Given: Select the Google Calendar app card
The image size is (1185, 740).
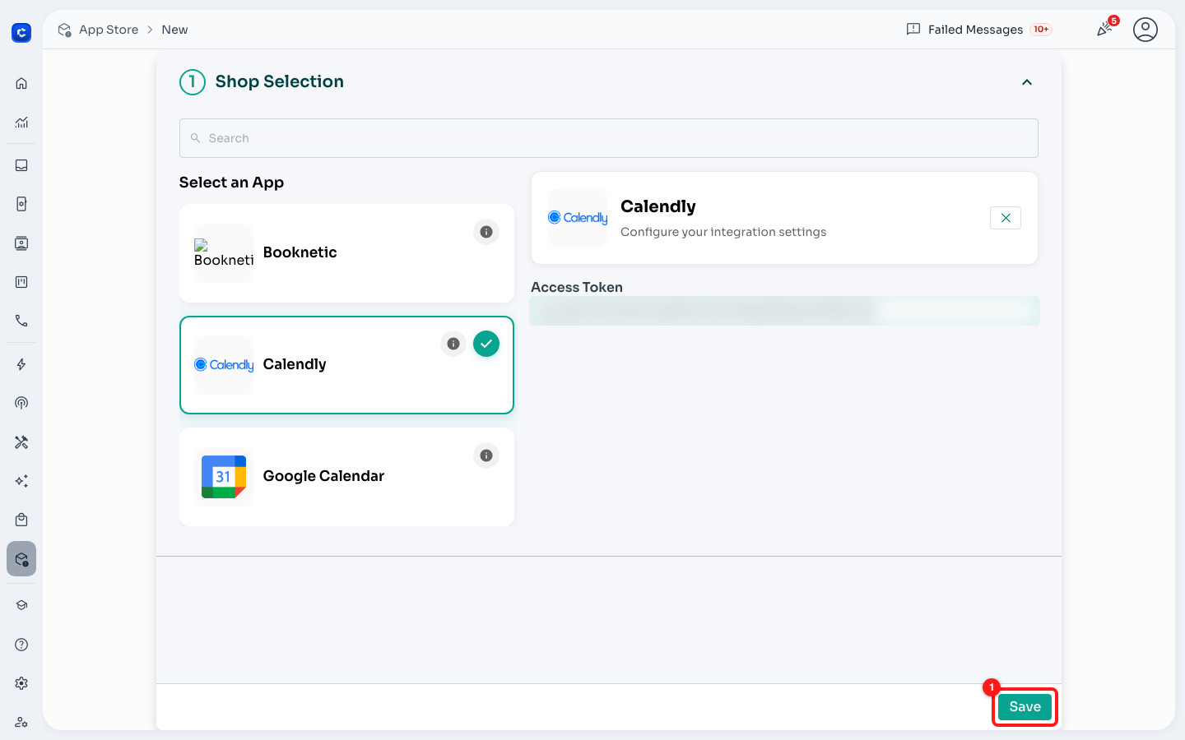Looking at the screenshot, I should pos(346,477).
